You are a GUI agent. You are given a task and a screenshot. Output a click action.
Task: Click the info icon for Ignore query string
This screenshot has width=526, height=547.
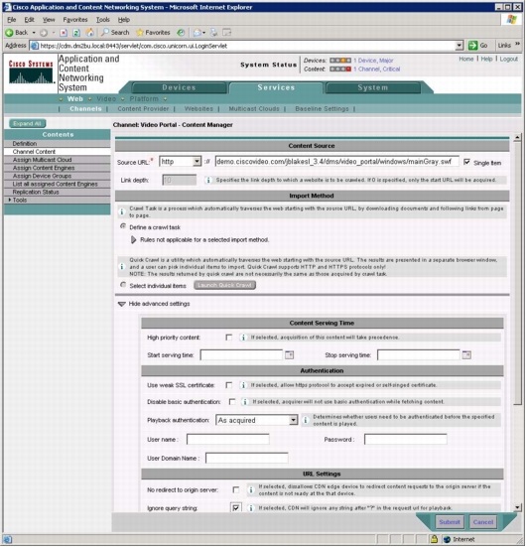pyautogui.click(x=251, y=508)
